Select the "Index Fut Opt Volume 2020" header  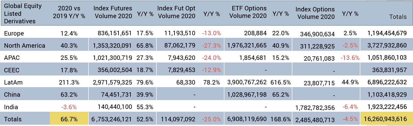point(176,12)
